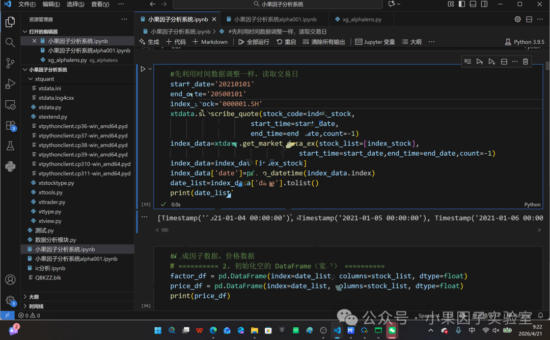
Task: Go forward with title bar arrow
Action: pyautogui.click(x=164, y=4)
